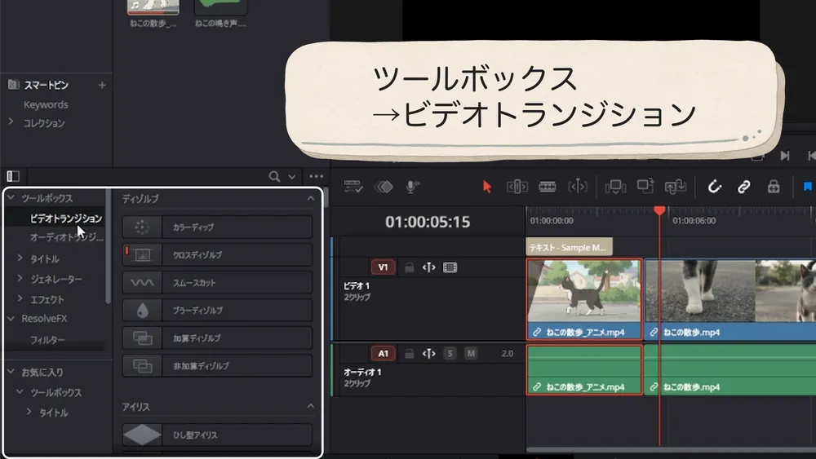The image size is (816, 459).
Task: Click the toolbox tree vertical scrollbar
Action: (x=109, y=246)
